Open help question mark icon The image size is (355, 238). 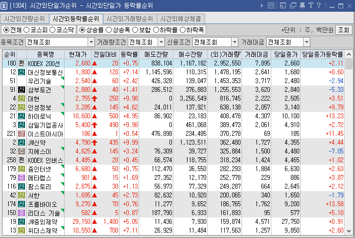pos(319,5)
